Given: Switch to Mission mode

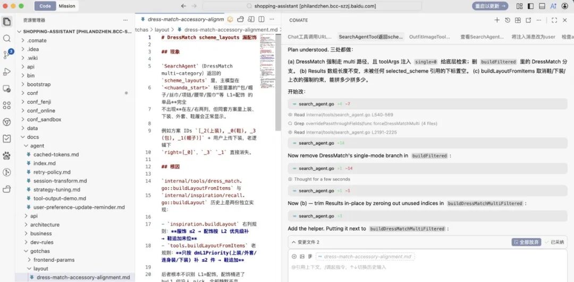Looking at the screenshot, I should point(67,6).
